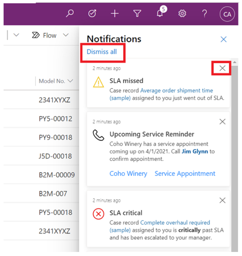Viewport: 242px width, 256px height.
Task: Click the Dismiss all link
Action: click(x=102, y=52)
